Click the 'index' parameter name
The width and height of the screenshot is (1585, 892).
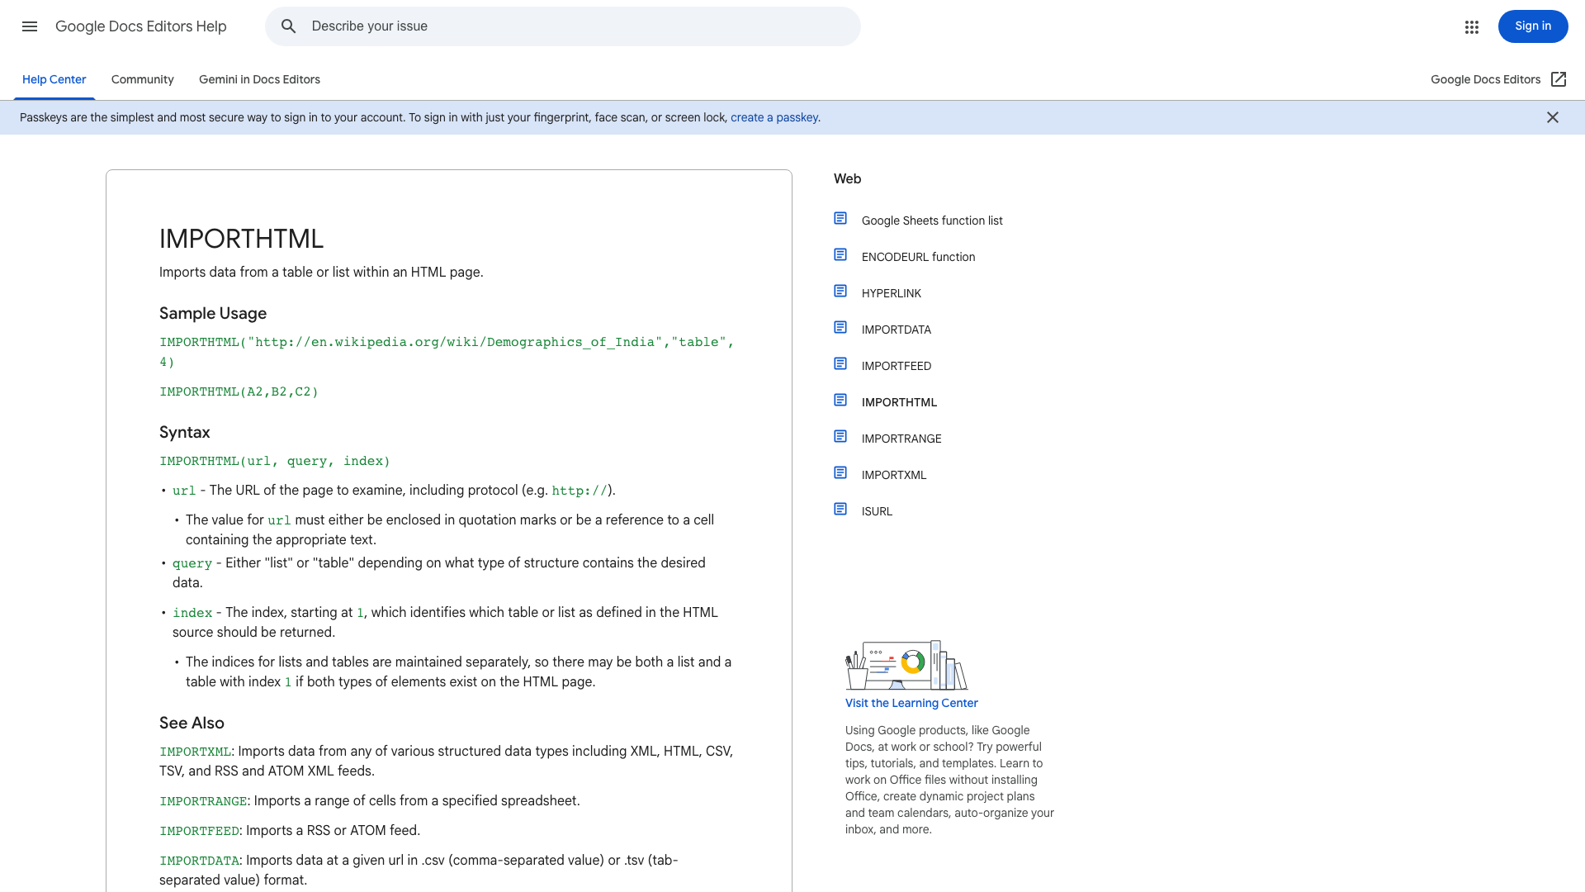tap(192, 613)
